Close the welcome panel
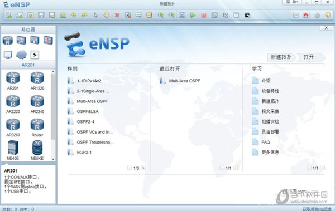Screen dimensions: 335x211 (x=326, y=28)
